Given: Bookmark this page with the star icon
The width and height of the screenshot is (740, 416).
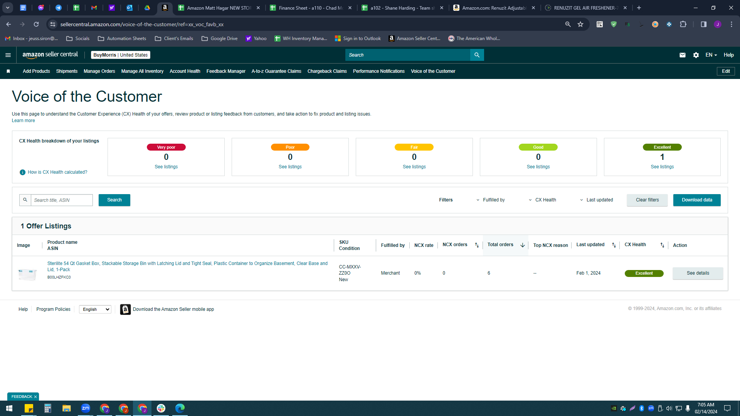Looking at the screenshot, I should (x=580, y=24).
